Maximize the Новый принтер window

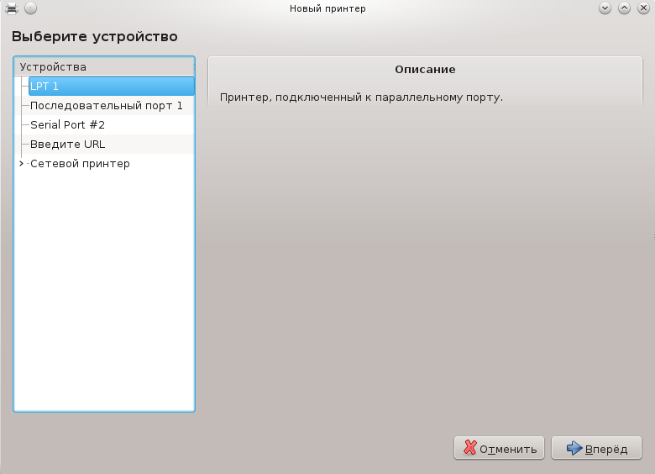point(624,8)
